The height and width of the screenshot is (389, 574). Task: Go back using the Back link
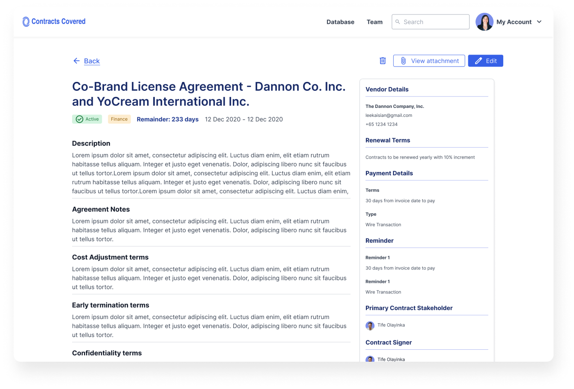(x=92, y=61)
